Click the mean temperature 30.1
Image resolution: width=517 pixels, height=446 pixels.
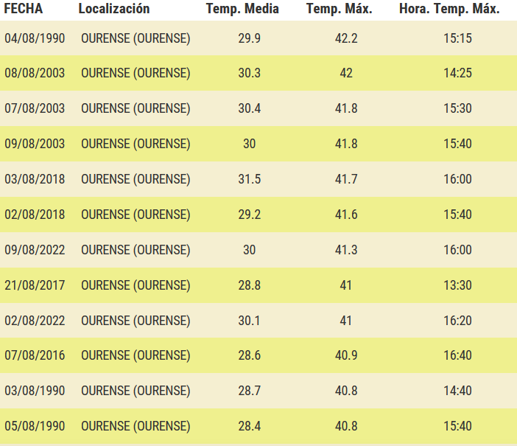[x=249, y=321]
